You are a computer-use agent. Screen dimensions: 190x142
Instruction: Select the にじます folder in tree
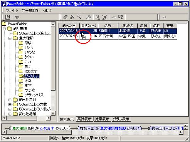(31, 71)
